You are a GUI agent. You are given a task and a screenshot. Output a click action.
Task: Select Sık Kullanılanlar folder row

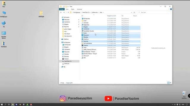click(111, 43)
